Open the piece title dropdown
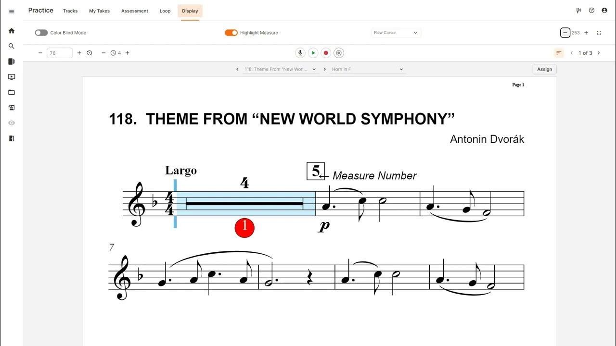Viewport: 616px width, 346px height. point(281,69)
